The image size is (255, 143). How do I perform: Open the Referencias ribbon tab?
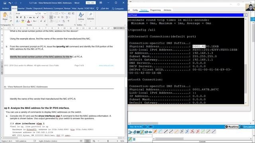pyautogui.click(x=48, y=8)
